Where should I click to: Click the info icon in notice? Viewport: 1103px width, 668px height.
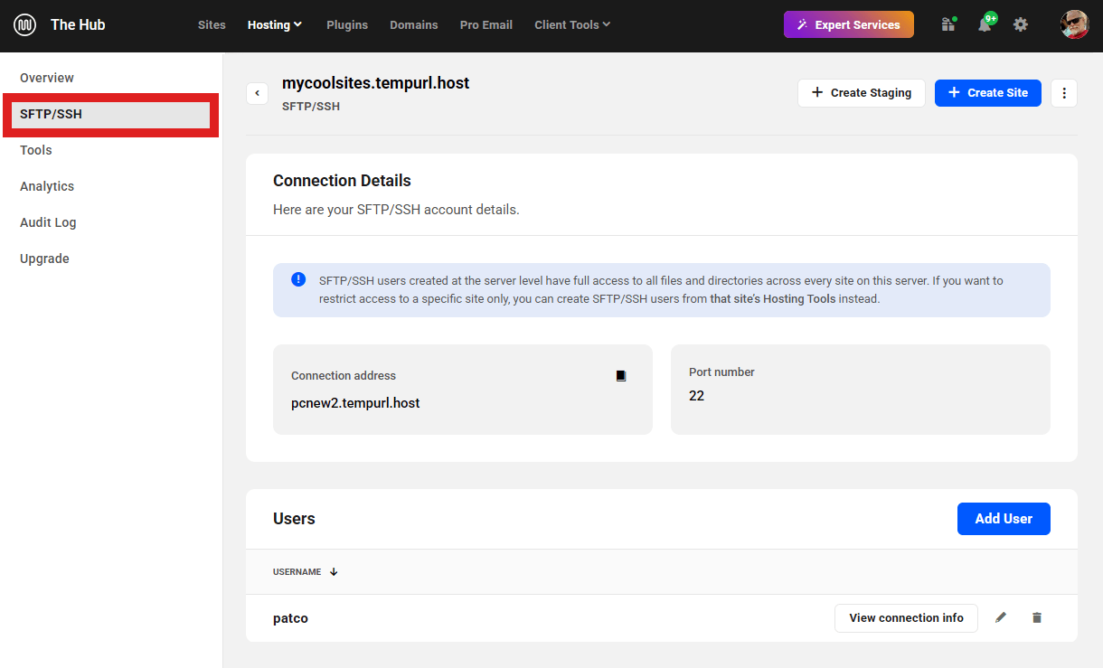[298, 279]
